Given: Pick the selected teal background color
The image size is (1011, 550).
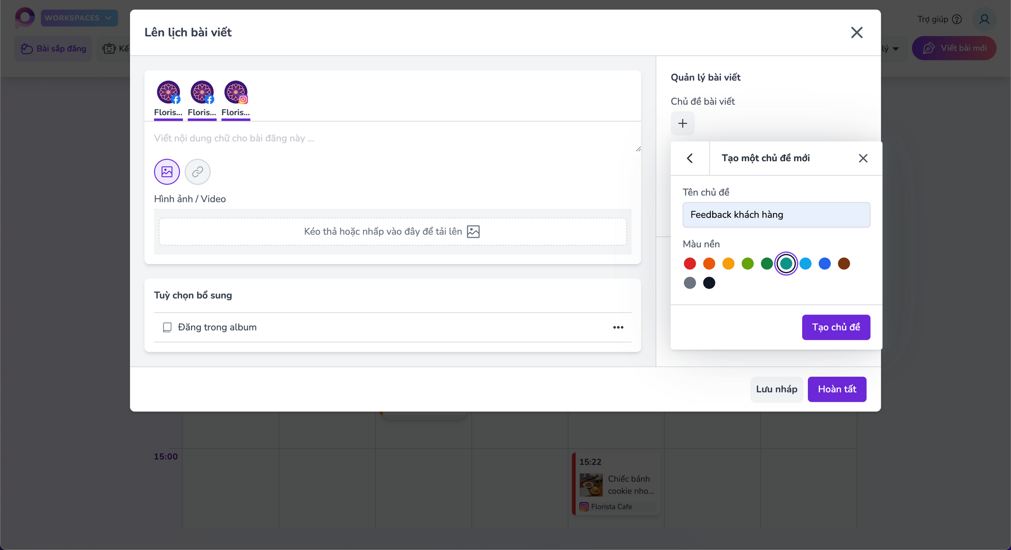Looking at the screenshot, I should tap(786, 263).
